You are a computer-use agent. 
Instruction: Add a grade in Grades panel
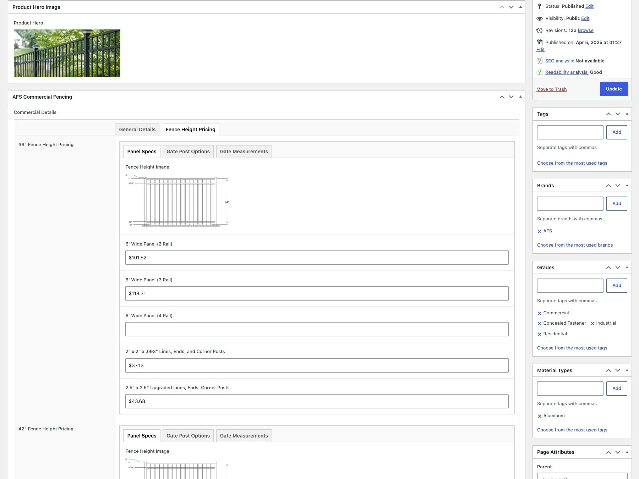coord(617,286)
